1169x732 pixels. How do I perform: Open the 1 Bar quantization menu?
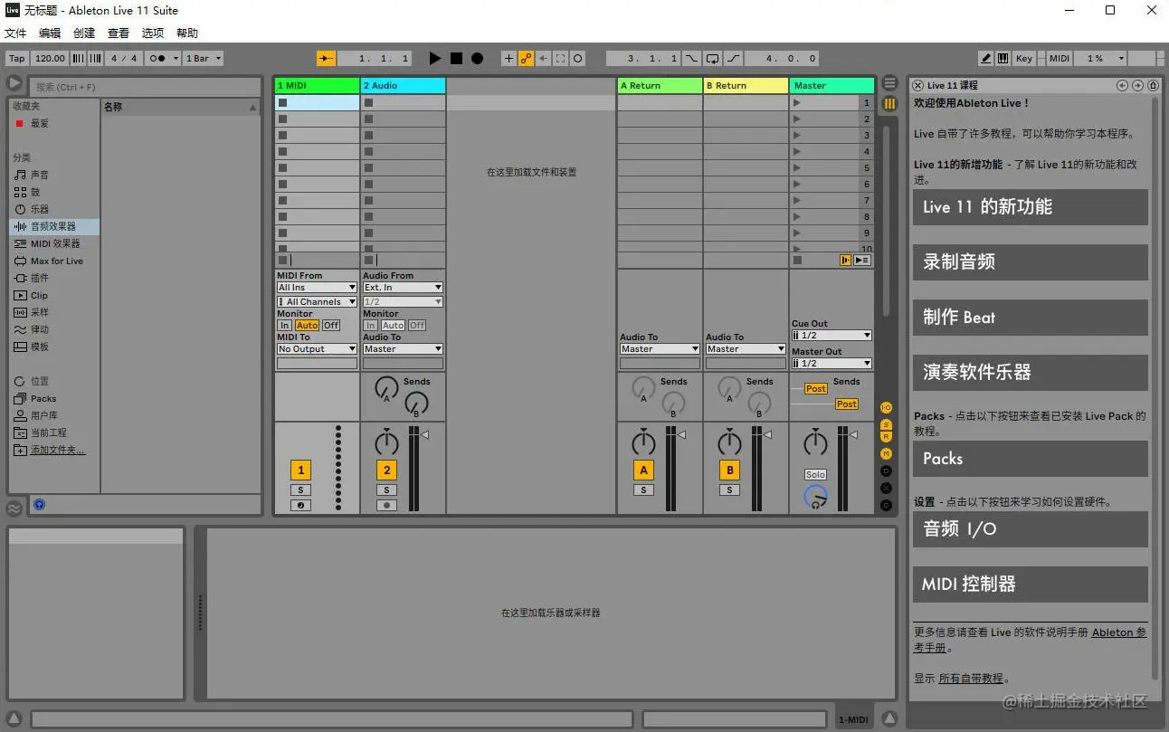203,58
